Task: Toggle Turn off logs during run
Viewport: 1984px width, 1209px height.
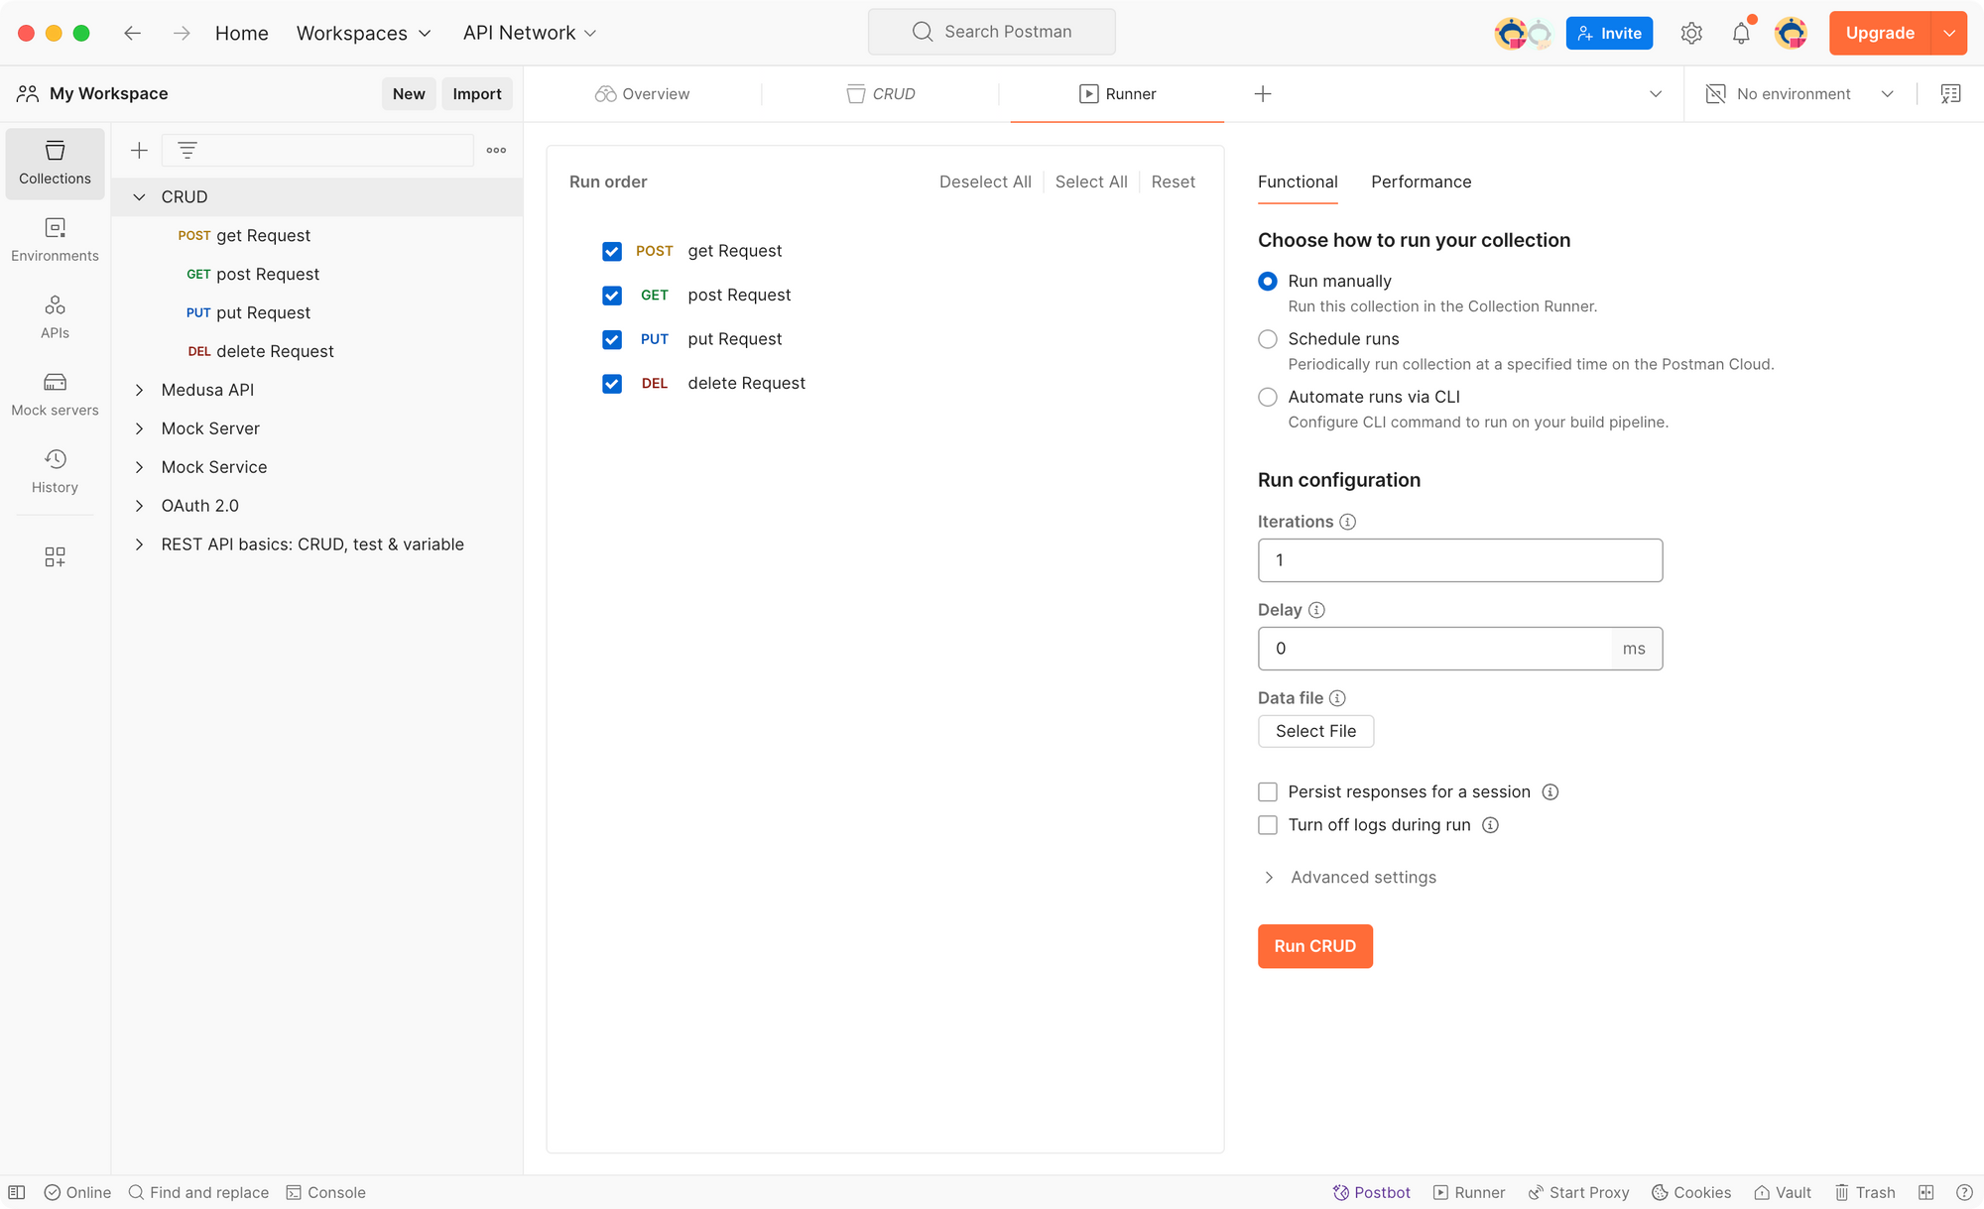Action: (1266, 825)
